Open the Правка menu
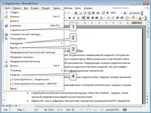Viewport: 151px width, 113px height. 17,8
